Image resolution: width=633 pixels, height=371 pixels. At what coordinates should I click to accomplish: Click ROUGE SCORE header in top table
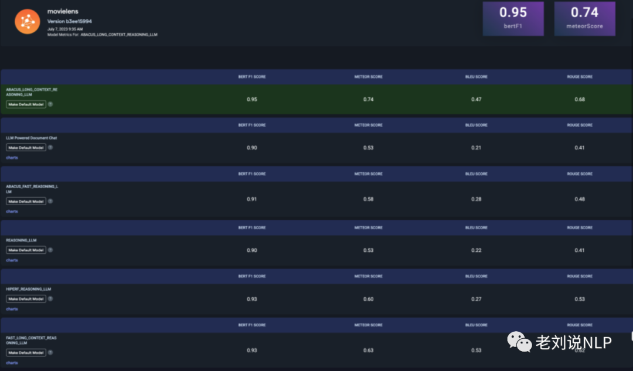(580, 77)
